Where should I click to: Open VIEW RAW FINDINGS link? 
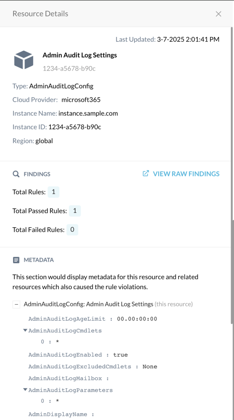(186, 174)
